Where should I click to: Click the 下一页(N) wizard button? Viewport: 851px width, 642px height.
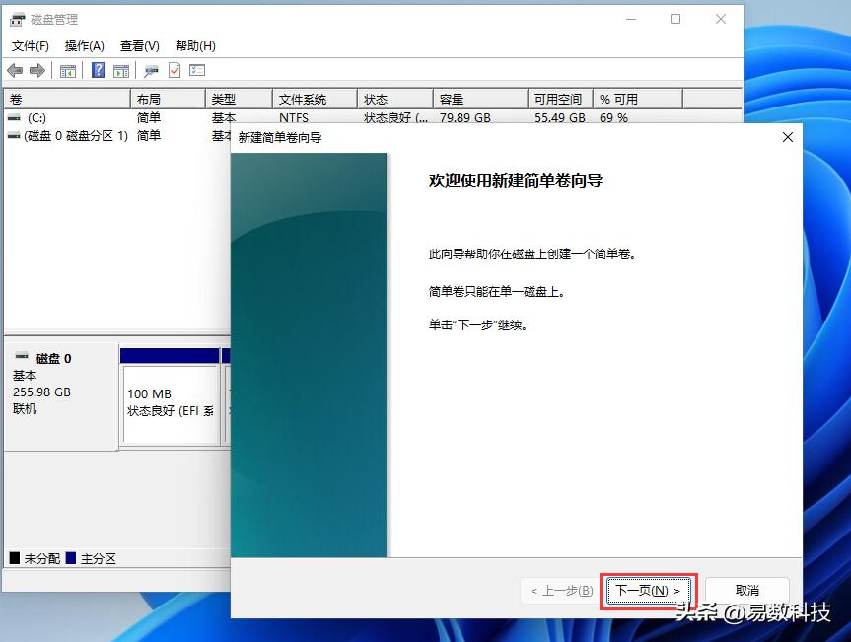(x=647, y=590)
